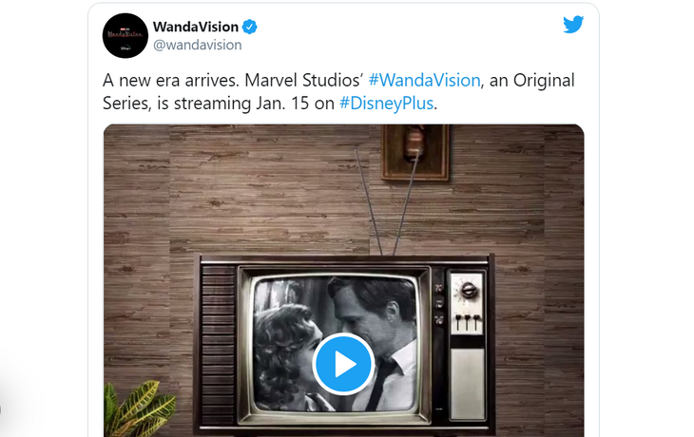694x437 pixels.
Task: Click the "streaming Jan. 15 on" tweet text
Action: click(255, 103)
